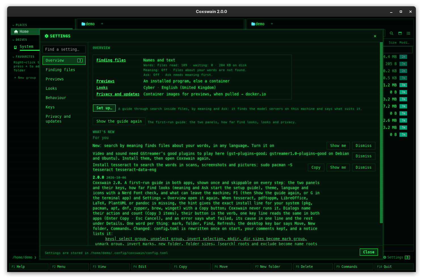
Task: Click the Find a setting search field
Action: (x=64, y=49)
